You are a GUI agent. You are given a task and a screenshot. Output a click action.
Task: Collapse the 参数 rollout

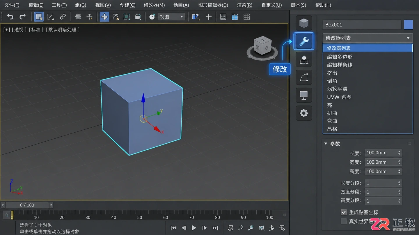(x=326, y=144)
